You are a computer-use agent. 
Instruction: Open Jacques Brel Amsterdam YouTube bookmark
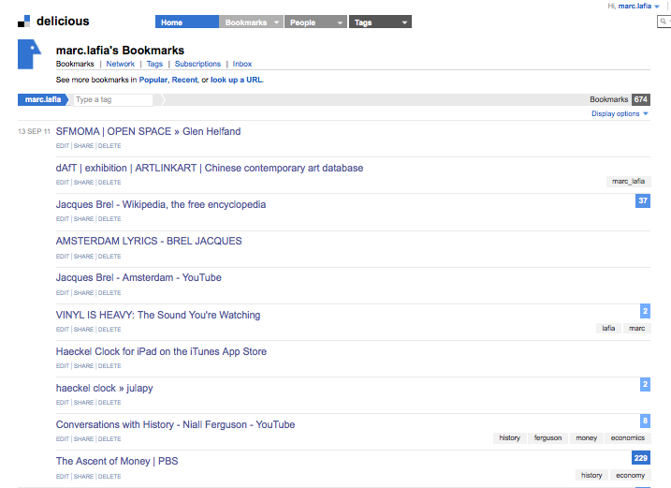click(x=139, y=277)
